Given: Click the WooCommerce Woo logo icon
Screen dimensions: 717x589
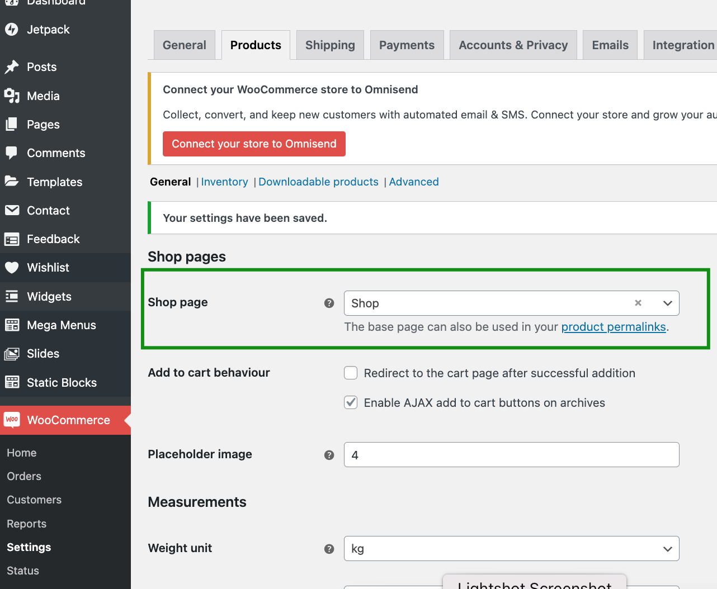Looking at the screenshot, I should pyautogui.click(x=12, y=420).
